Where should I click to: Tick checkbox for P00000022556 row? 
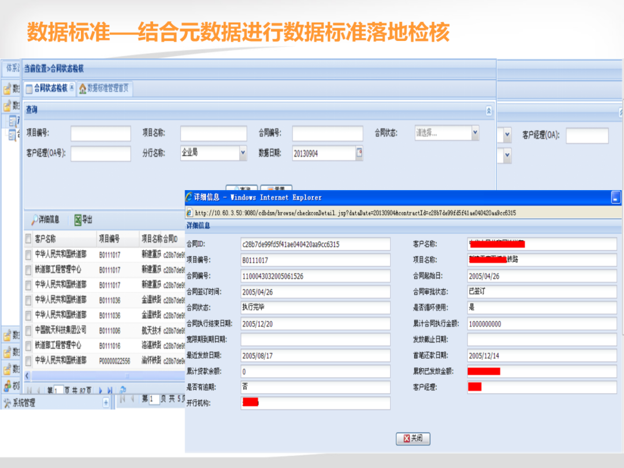[28, 361]
